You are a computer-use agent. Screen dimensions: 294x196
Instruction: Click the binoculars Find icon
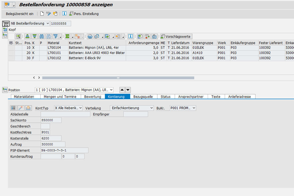41,36
